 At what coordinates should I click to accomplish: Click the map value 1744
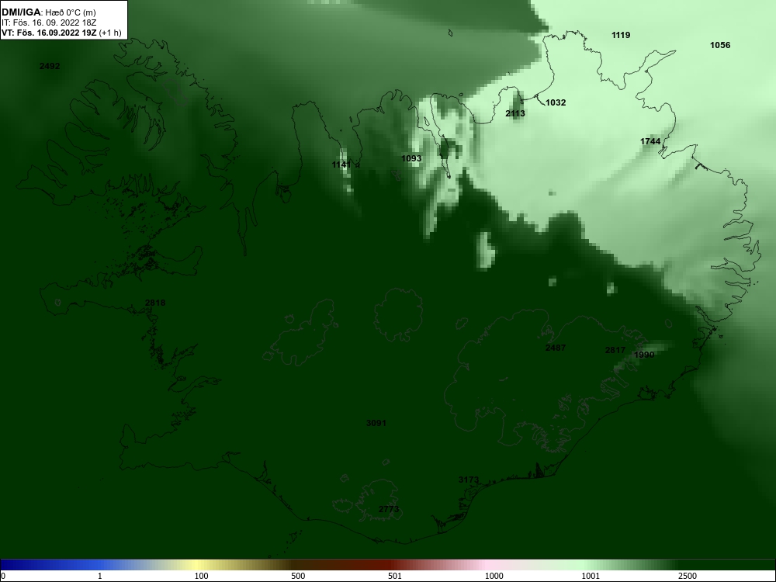click(x=650, y=141)
